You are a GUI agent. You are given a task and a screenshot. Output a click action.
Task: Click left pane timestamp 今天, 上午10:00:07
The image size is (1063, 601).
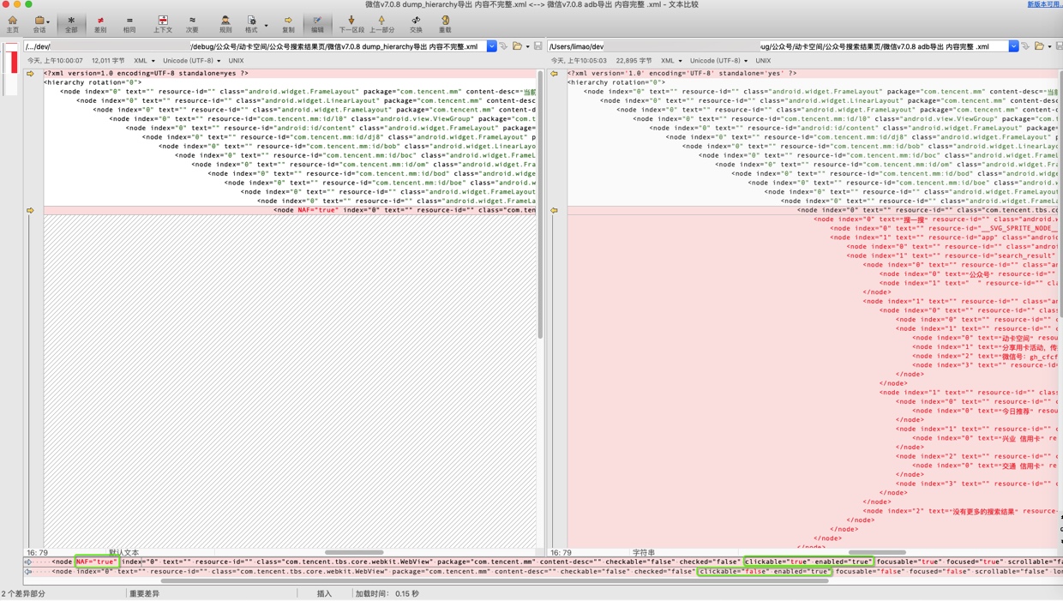coord(55,61)
